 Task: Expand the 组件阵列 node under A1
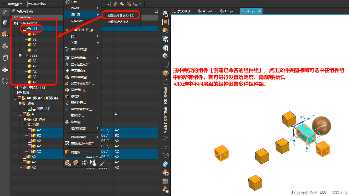(25, 119)
